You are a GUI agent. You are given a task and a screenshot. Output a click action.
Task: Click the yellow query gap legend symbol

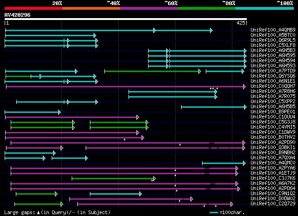point(38,213)
